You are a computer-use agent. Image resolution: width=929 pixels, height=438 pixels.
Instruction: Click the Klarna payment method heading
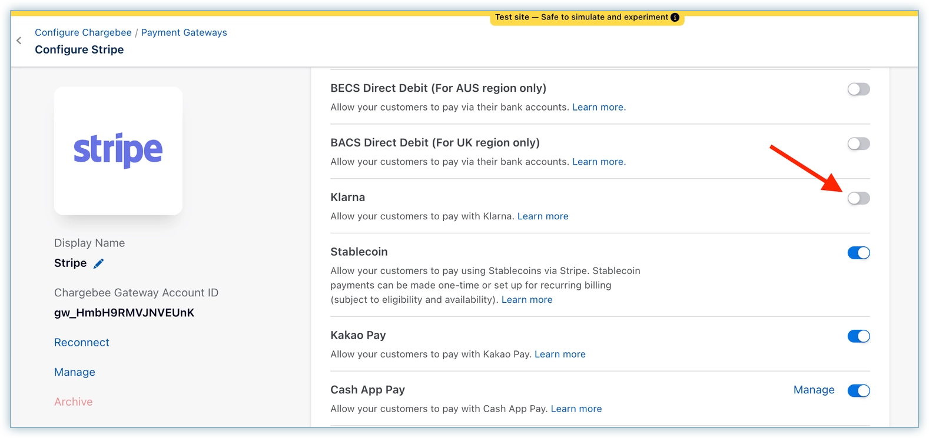pos(348,198)
